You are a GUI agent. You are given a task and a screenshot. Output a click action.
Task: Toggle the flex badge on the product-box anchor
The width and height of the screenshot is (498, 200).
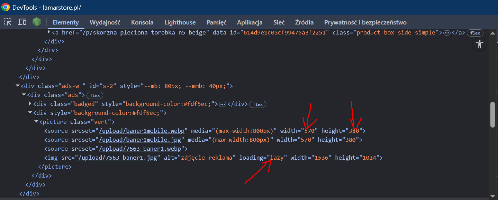pos(475,32)
